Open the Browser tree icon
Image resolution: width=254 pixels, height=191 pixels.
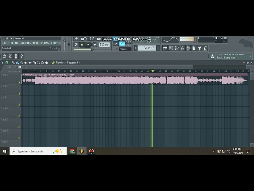click(x=183, y=48)
